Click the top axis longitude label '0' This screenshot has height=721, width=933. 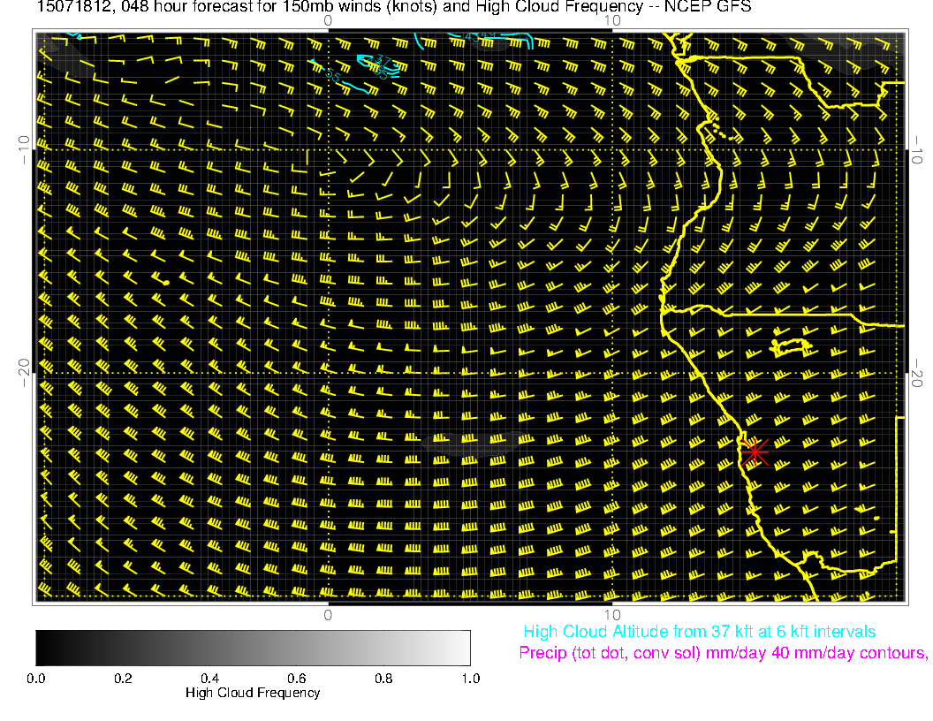point(328,21)
